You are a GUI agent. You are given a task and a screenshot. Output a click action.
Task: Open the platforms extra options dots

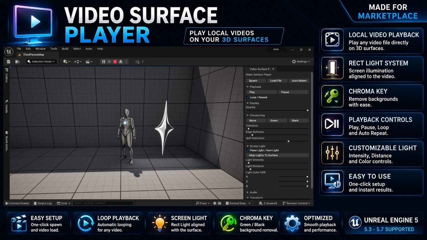143,62
